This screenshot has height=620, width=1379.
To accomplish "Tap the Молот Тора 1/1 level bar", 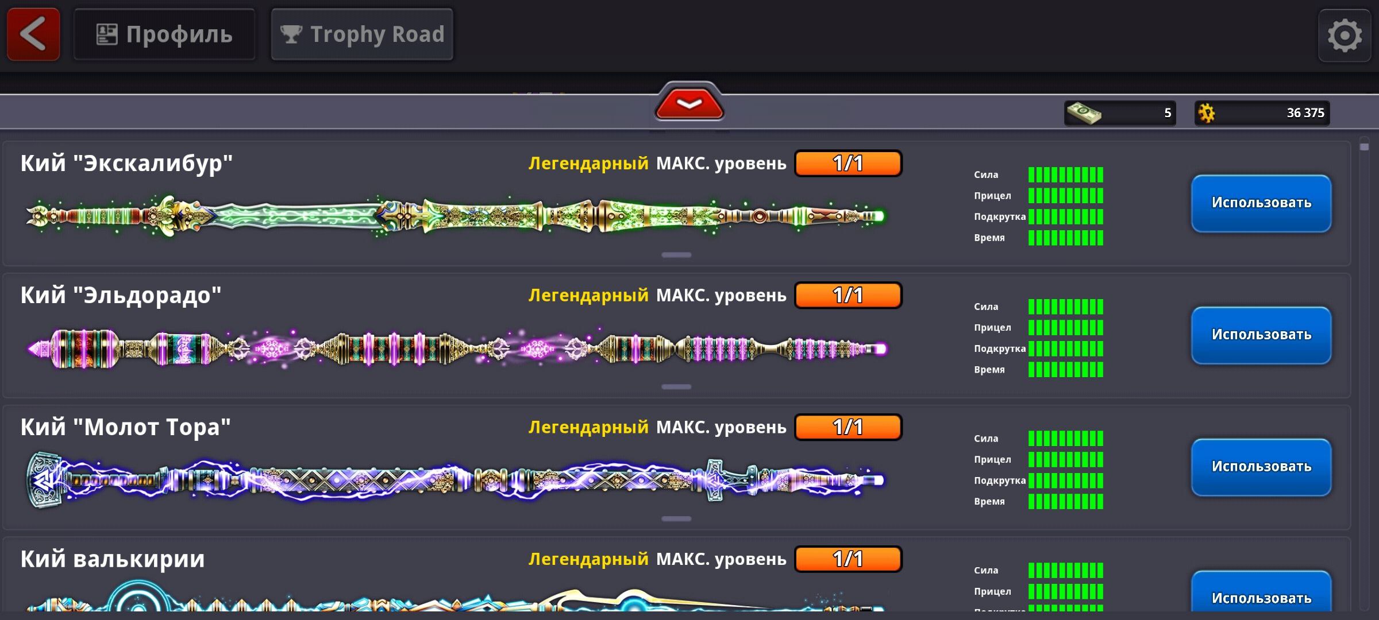I will tap(849, 428).
